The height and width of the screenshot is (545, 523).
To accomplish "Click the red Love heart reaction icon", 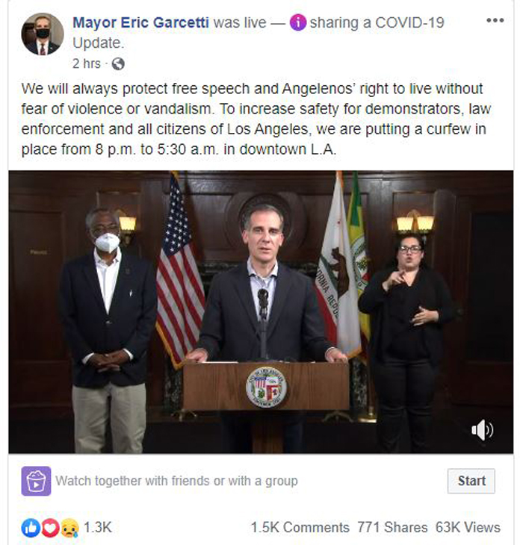I will coord(49,527).
